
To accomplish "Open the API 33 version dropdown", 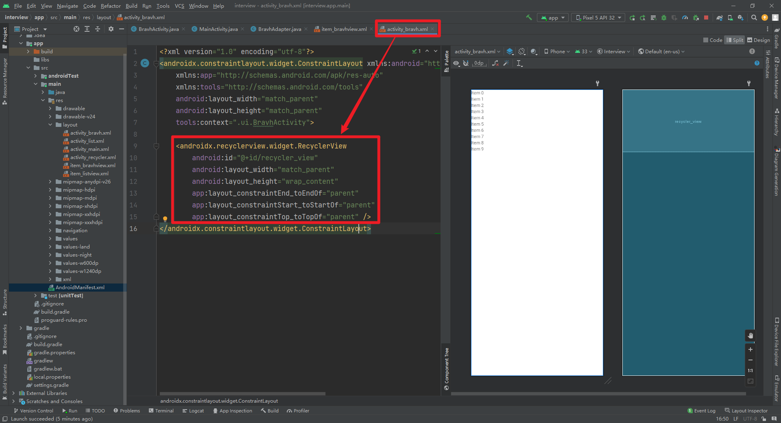I will coord(583,51).
